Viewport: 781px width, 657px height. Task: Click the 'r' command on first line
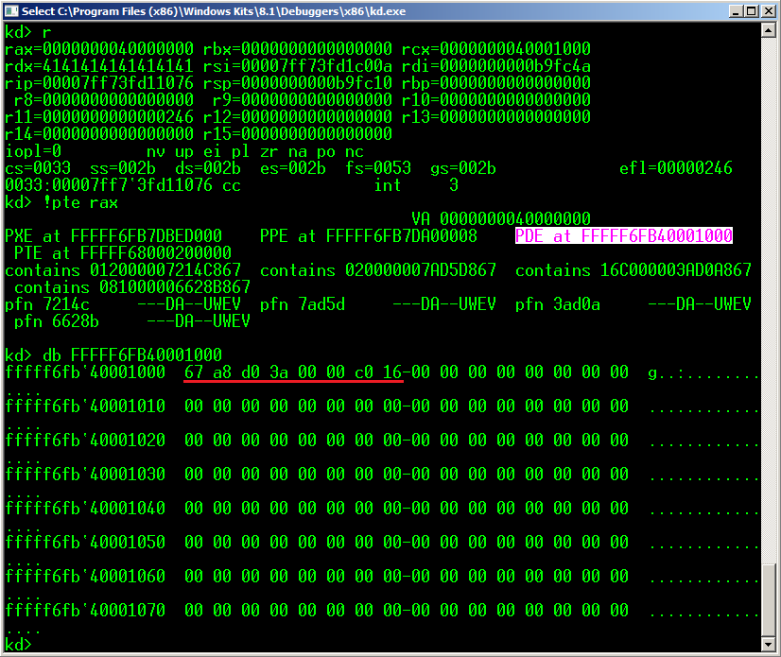click(x=47, y=32)
